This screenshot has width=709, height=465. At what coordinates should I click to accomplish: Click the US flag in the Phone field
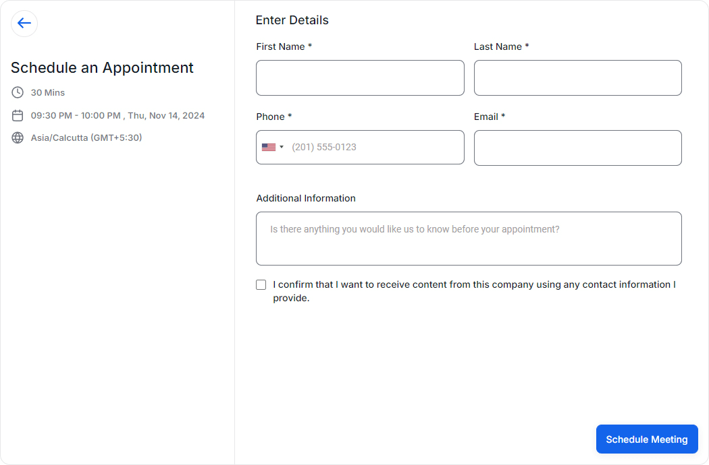(269, 147)
